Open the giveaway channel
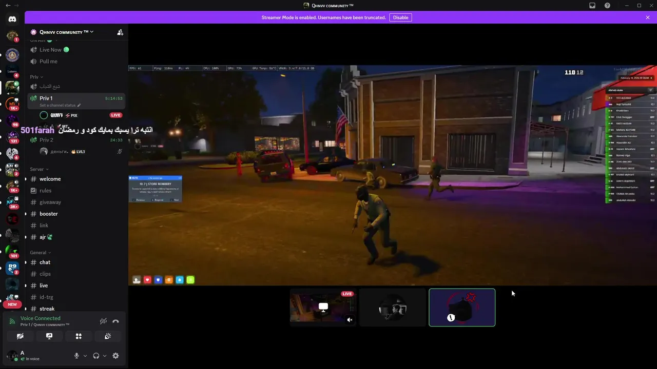The width and height of the screenshot is (657, 369). click(x=76, y=202)
